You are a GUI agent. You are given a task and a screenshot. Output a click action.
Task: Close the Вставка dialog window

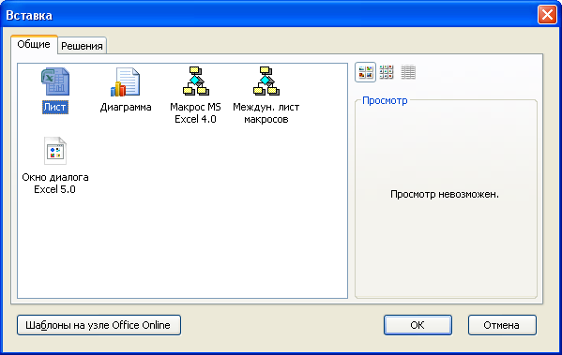click(547, 15)
